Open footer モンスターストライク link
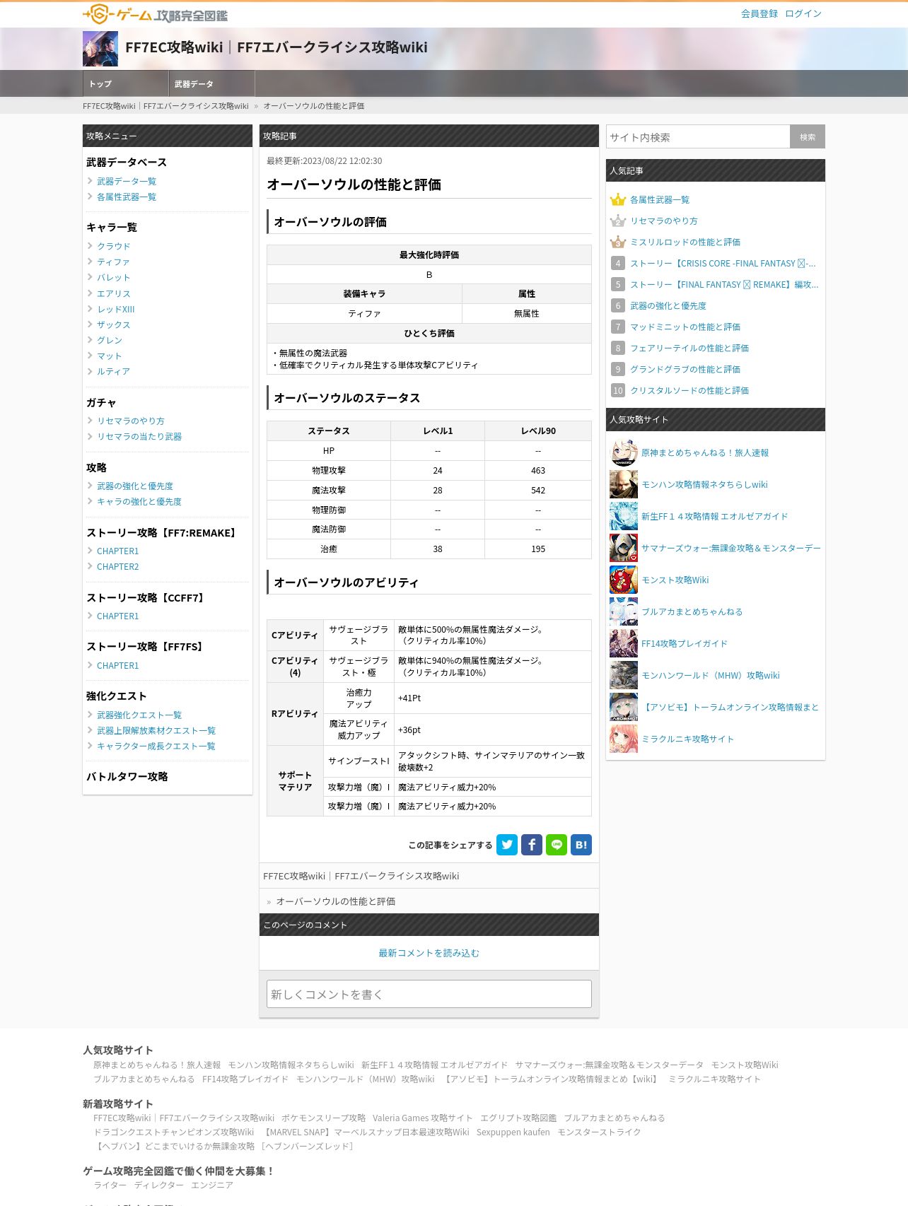This screenshot has height=1206, width=908. [x=599, y=1132]
